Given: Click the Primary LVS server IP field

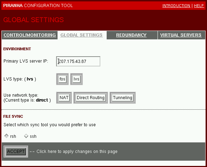Looking at the screenshot, I should (78, 61).
